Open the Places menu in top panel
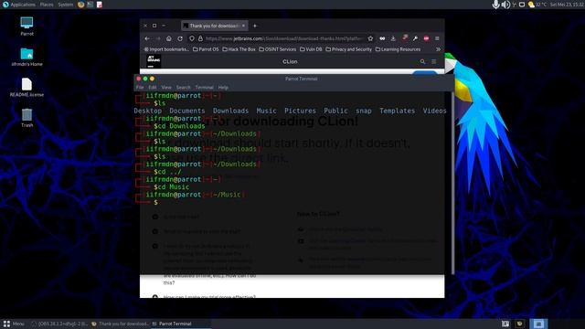Screen dimensions: 585x329 click(47, 5)
